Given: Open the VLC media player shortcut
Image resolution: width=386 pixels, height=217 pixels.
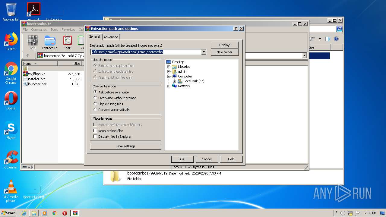Looking at the screenshot, I should tap(11, 191).
